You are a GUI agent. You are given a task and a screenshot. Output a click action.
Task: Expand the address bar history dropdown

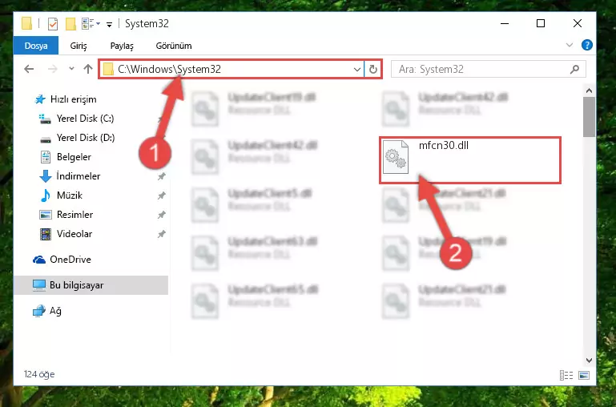[x=356, y=70]
